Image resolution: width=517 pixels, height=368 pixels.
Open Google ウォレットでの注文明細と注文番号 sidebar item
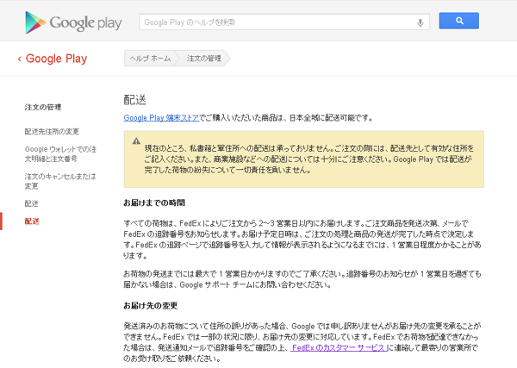point(60,154)
